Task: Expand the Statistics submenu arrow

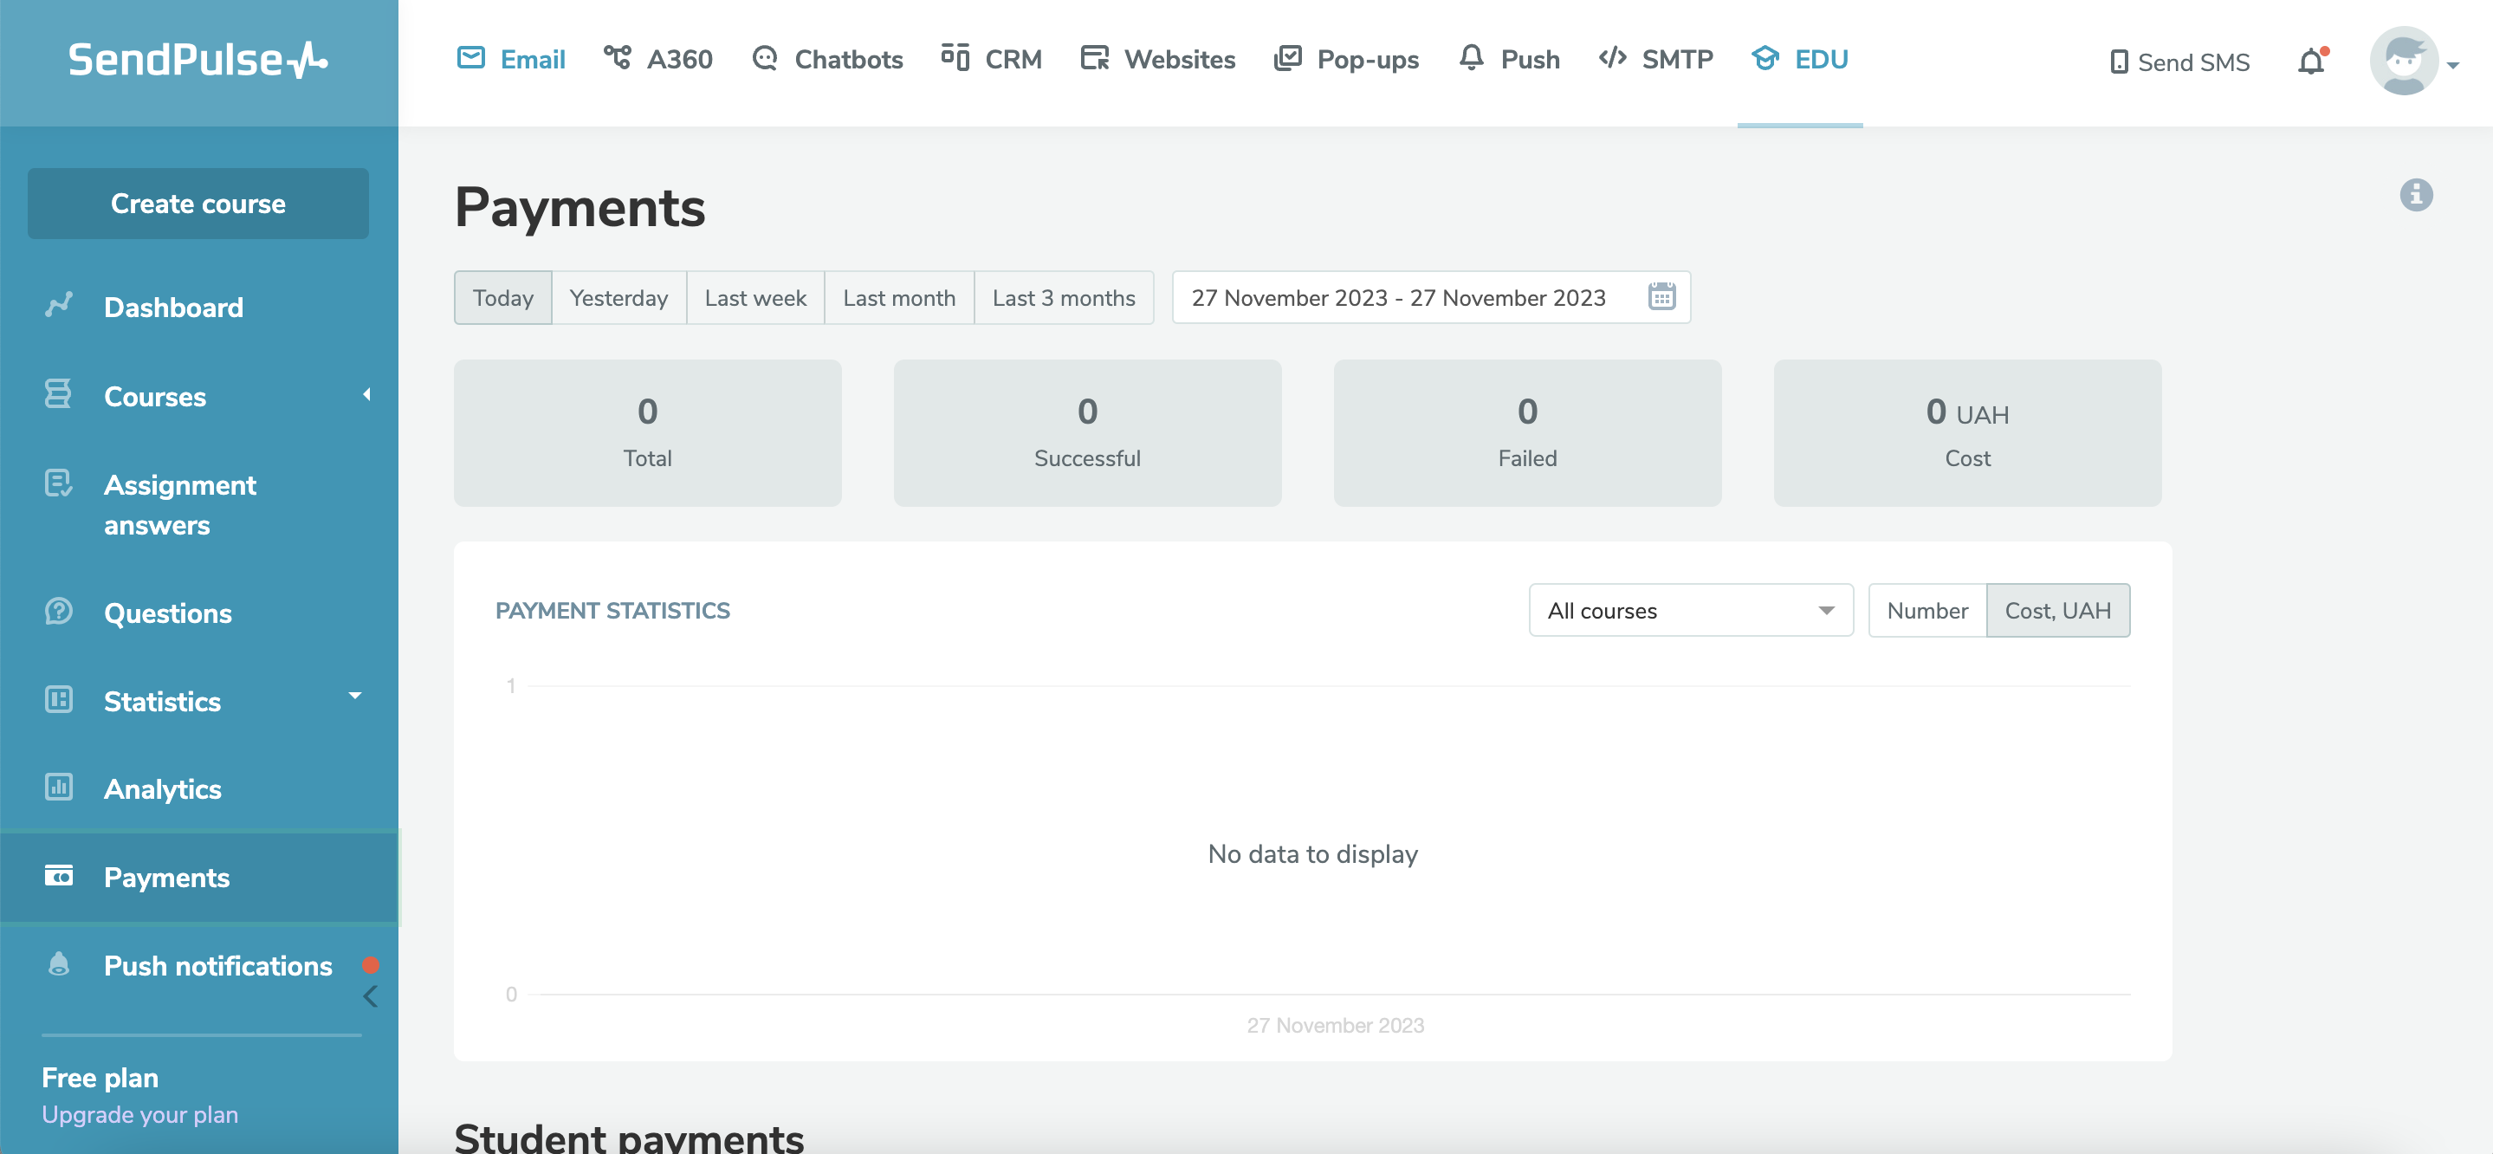Action: click(x=355, y=696)
